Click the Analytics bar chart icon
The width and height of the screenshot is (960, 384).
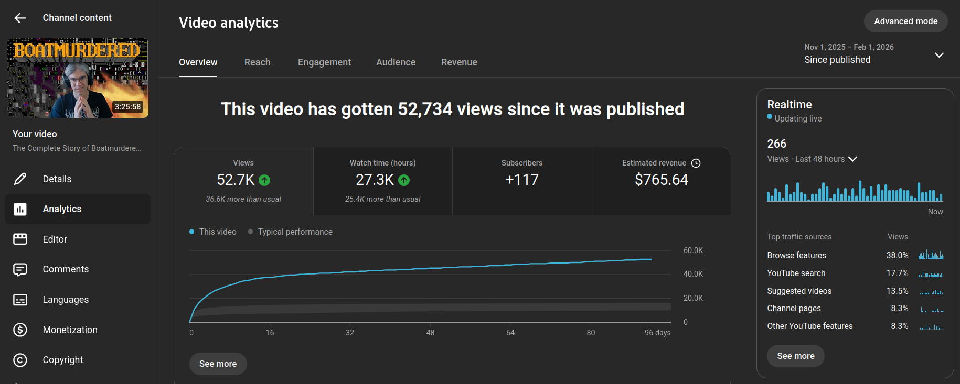point(20,209)
